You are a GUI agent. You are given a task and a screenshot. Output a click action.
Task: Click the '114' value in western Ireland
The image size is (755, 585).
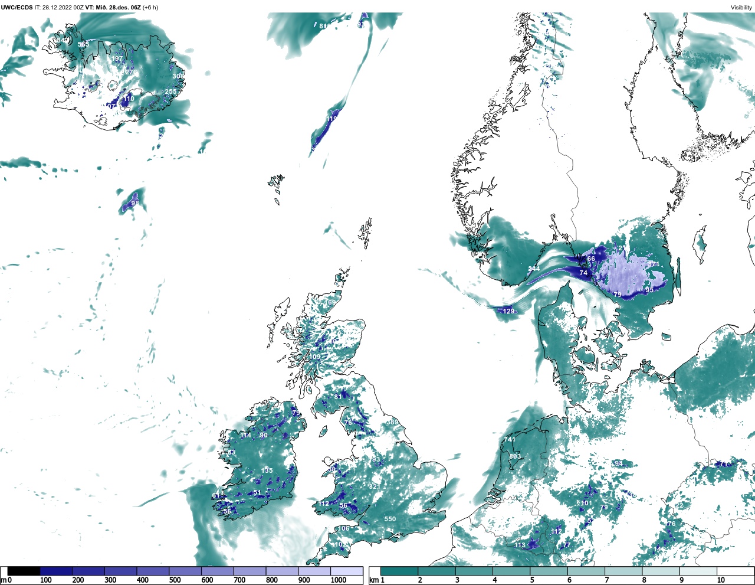tap(245, 436)
